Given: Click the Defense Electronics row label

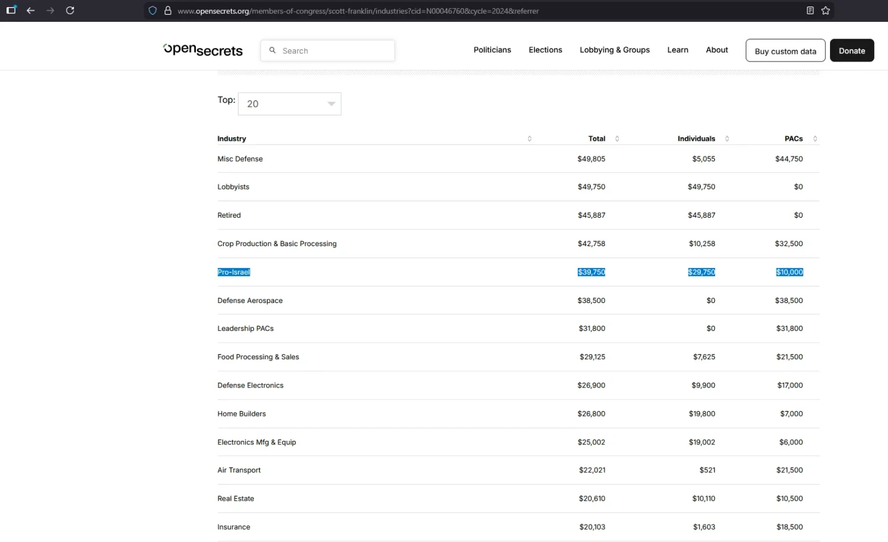Looking at the screenshot, I should tap(250, 385).
